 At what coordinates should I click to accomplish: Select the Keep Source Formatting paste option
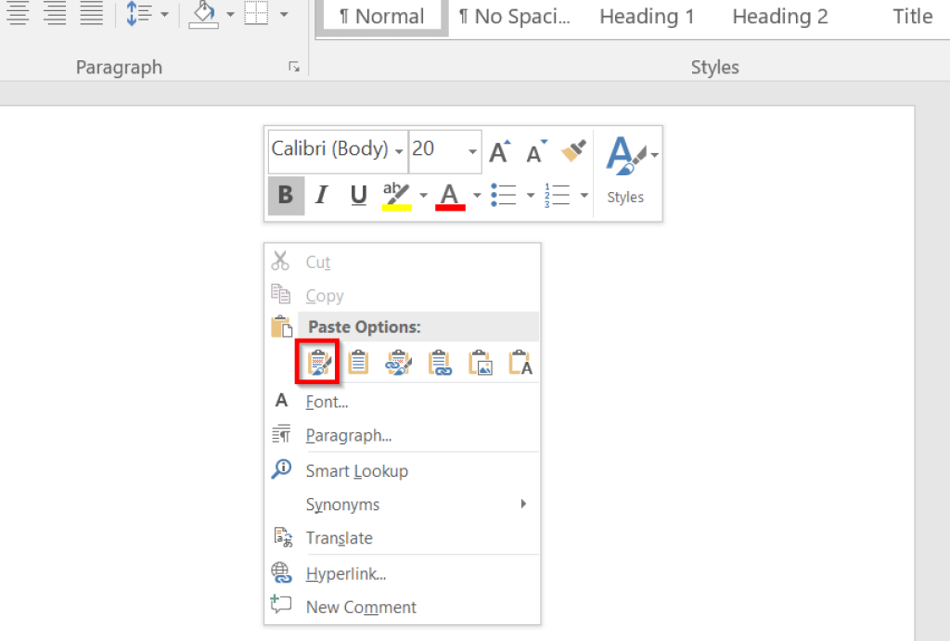click(x=317, y=362)
